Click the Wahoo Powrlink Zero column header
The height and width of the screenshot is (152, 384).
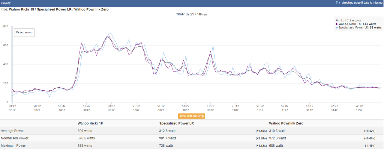(x=286, y=123)
